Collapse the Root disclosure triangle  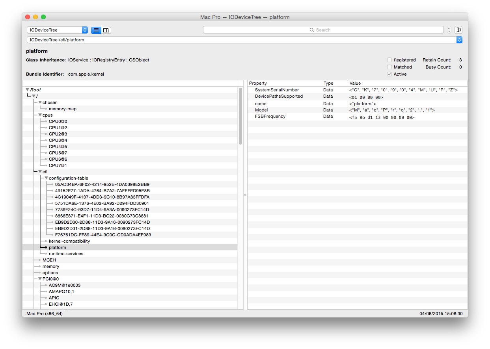coord(28,90)
